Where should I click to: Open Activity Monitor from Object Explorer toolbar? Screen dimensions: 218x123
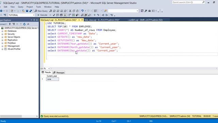[28, 24]
